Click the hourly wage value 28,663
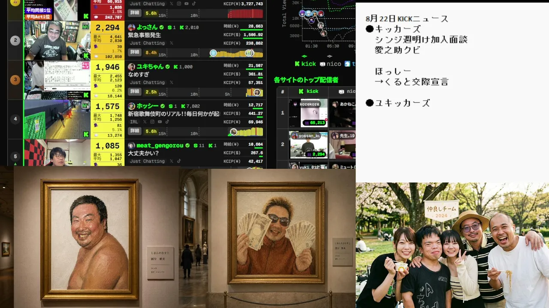This screenshot has height=308, width=549. (256, 27)
